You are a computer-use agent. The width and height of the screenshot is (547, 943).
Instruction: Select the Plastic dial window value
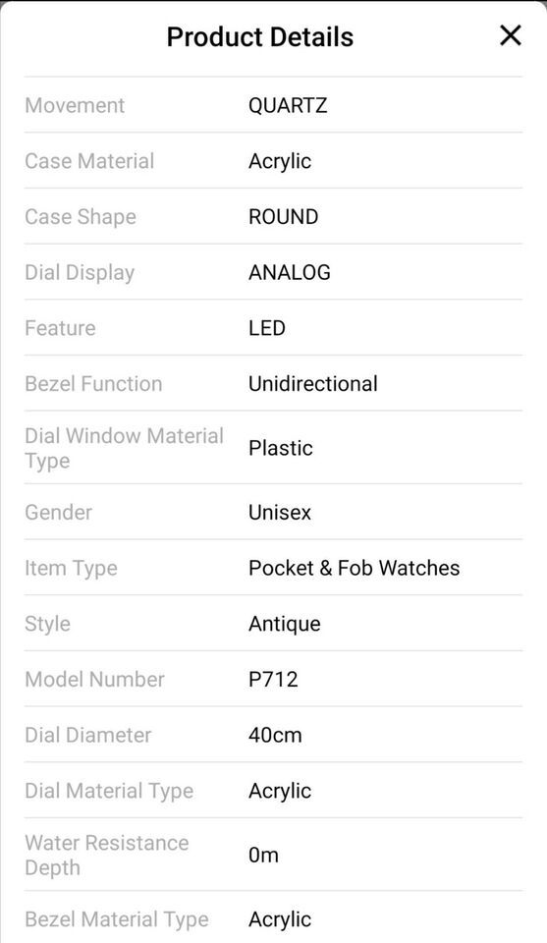281,448
